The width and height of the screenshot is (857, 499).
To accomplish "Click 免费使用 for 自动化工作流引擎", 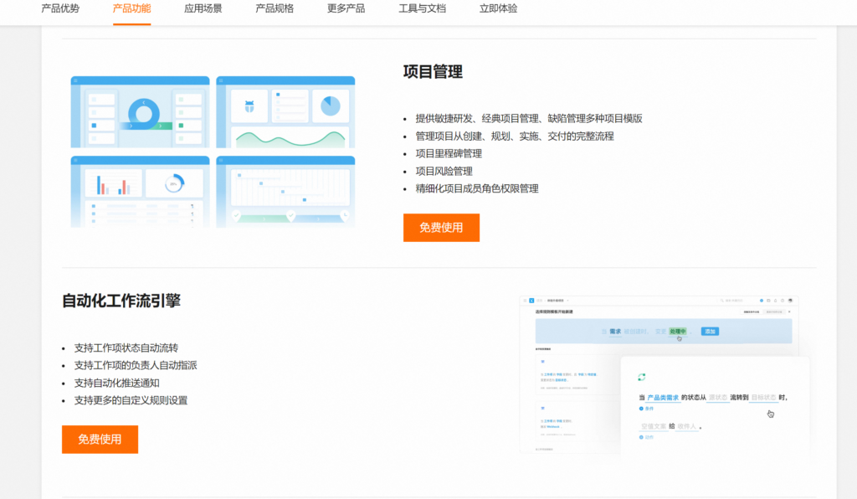I will tap(100, 439).
